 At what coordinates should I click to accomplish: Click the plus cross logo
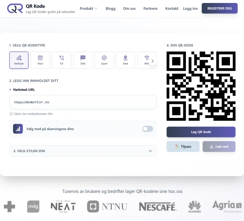[x=9, y=207]
